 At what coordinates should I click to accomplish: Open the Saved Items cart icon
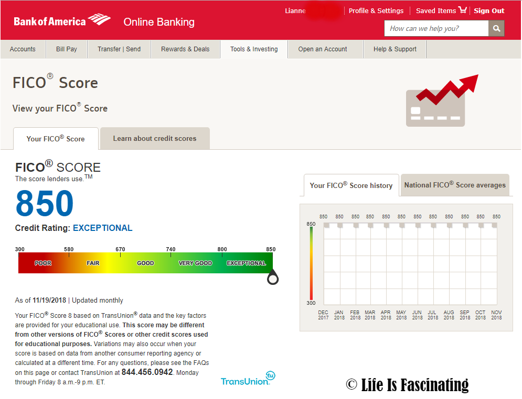click(463, 10)
